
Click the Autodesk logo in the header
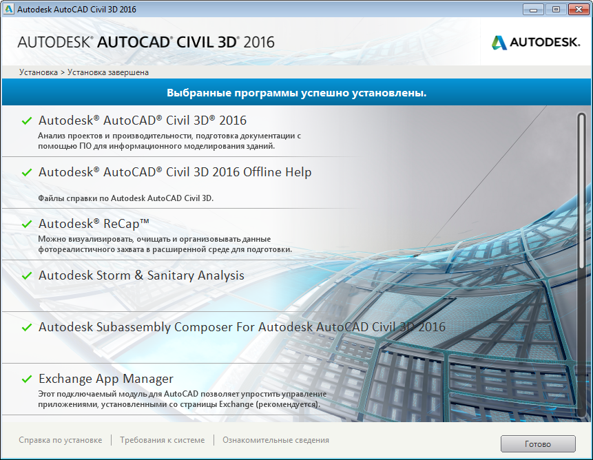[x=536, y=42]
